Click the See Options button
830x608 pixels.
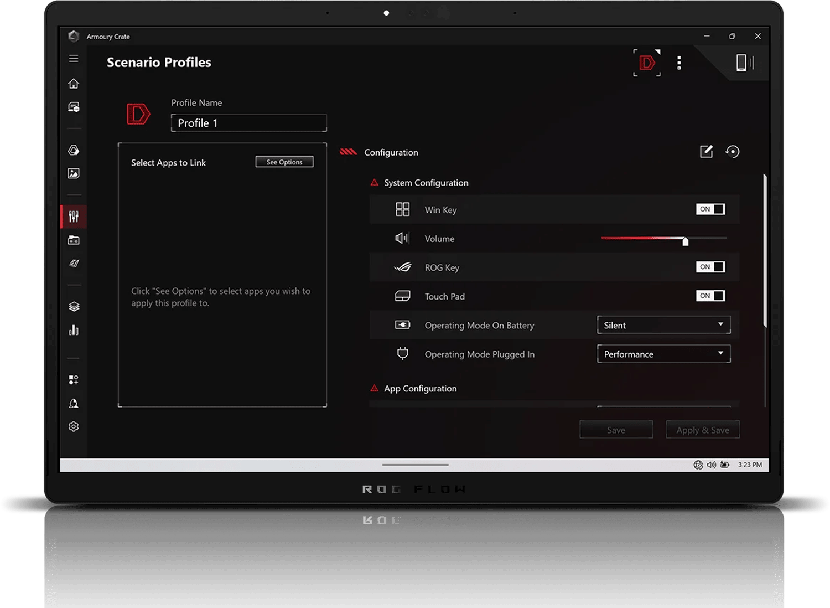284,162
